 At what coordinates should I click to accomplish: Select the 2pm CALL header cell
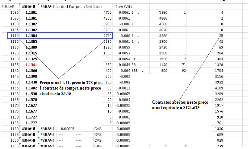(124, 7)
